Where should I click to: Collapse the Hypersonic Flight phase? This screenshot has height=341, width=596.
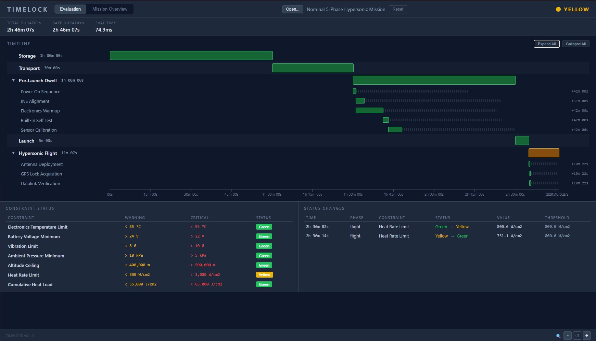[x=13, y=153]
